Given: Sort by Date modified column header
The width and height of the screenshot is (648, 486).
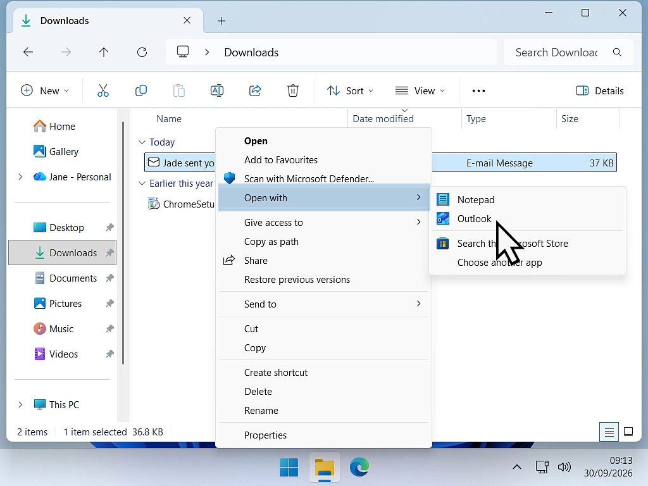Looking at the screenshot, I should point(404,118).
